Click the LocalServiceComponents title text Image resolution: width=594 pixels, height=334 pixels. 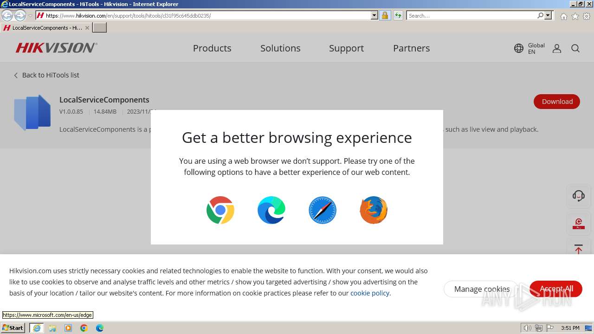(104, 100)
